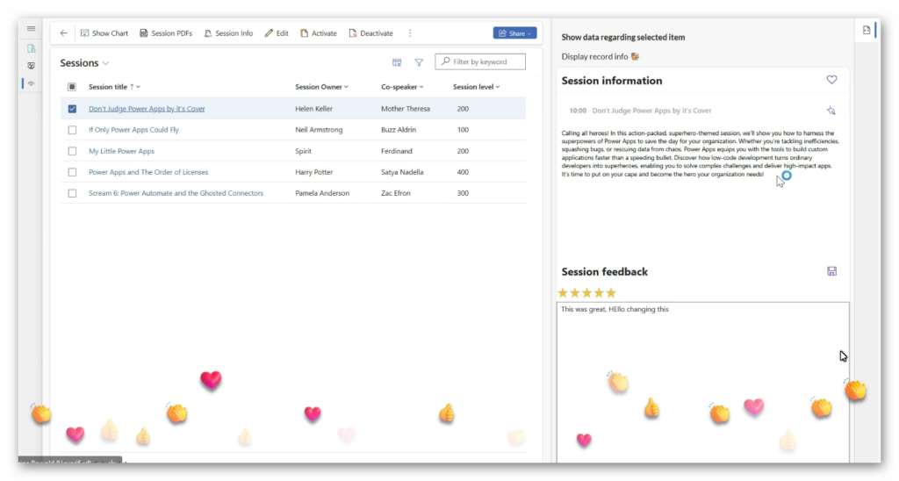
Task: Click the filter funnel icon
Action: pos(419,62)
